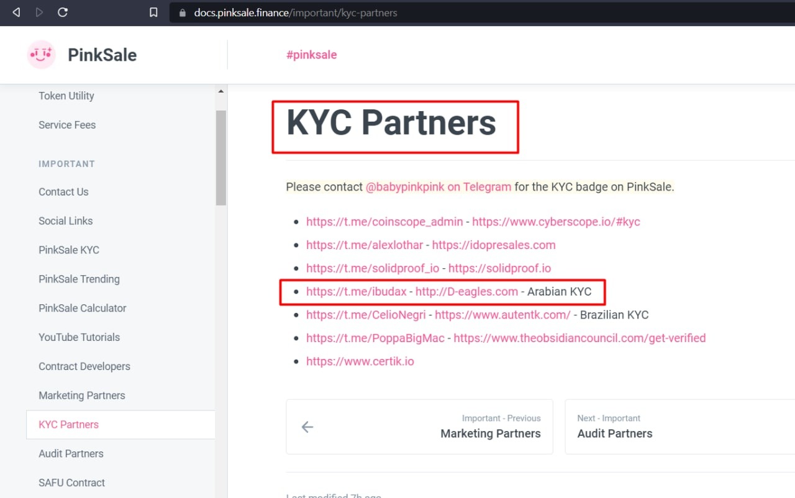Go to Social Links sidebar page
795x498 pixels.
[65, 221]
